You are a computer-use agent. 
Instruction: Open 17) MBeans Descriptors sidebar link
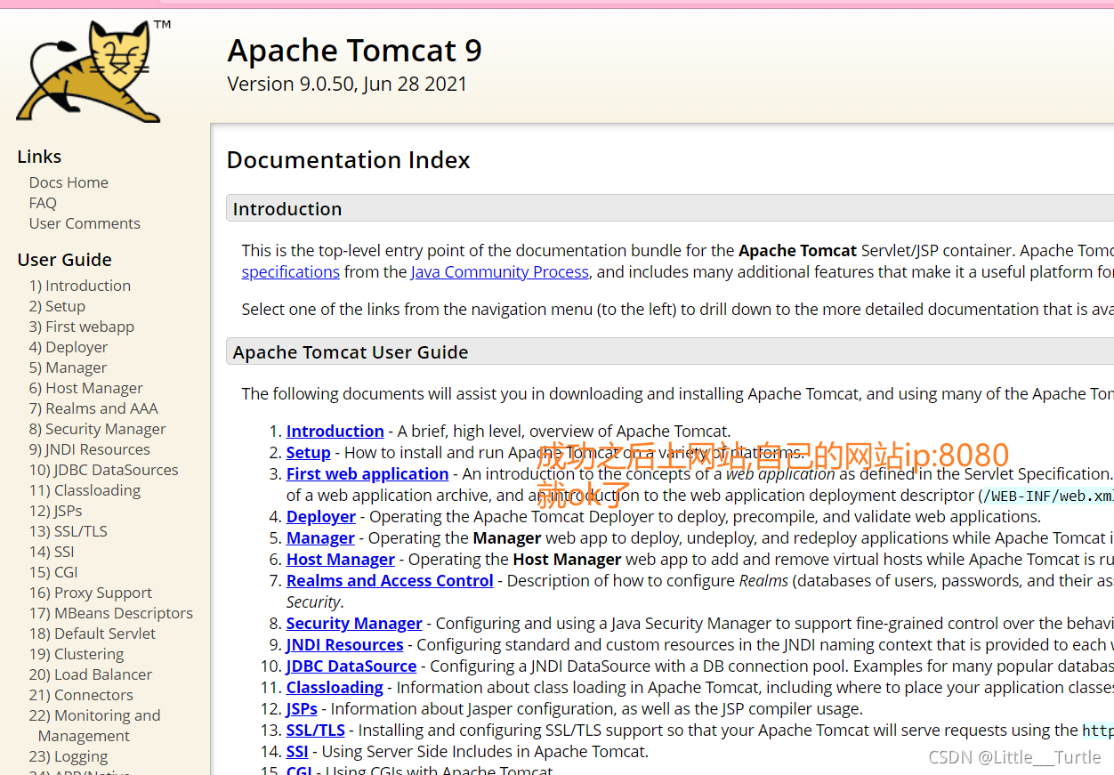[x=111, y=613]
